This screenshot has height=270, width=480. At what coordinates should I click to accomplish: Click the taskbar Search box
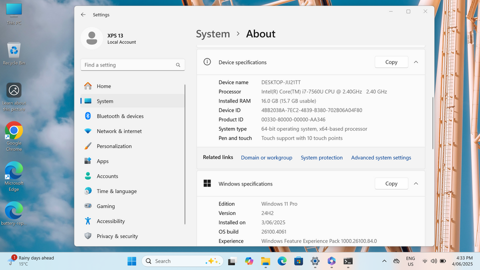(x=182, y=261)
